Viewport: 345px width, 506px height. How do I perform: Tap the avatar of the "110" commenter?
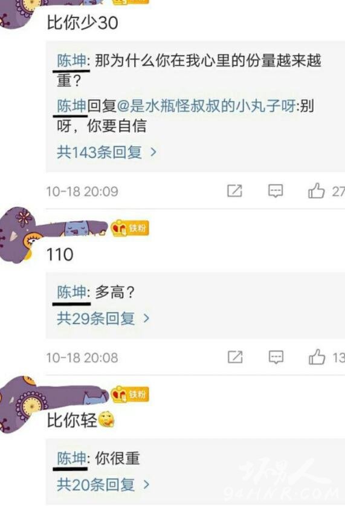coord(16,235)
